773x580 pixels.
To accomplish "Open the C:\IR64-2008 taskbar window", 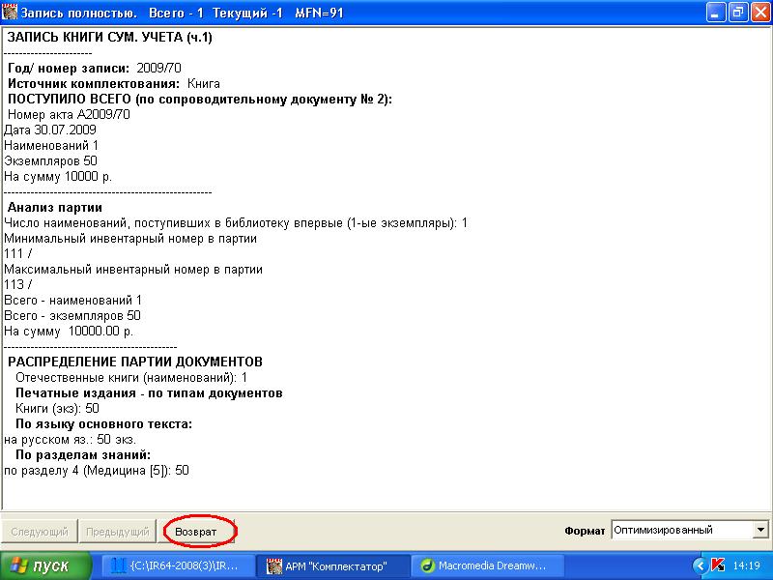I will pyautogui.click(x=174, y=565).
